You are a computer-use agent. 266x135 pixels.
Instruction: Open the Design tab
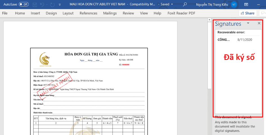point(51,13)
